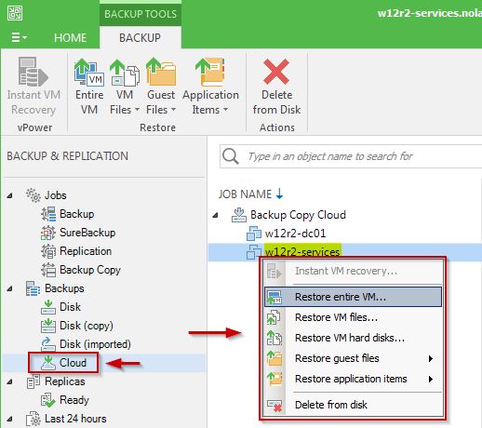Click Instant VM Recovery ribbon icon
This screenshot has height=428, width=482.
pyautogui.click(x=33, y=72)
